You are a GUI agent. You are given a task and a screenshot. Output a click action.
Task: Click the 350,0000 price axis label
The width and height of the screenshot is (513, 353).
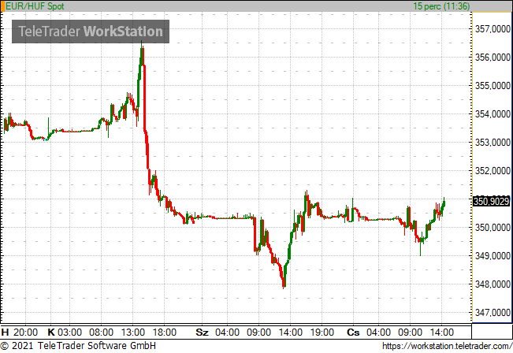pyautogui.click(x=493, y=228)
